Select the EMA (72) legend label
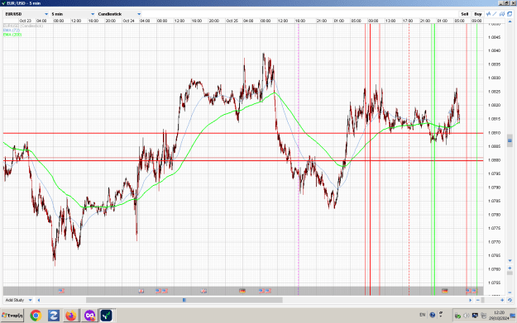Viewport: 517px width, 323px height. [x=12, y=30]
